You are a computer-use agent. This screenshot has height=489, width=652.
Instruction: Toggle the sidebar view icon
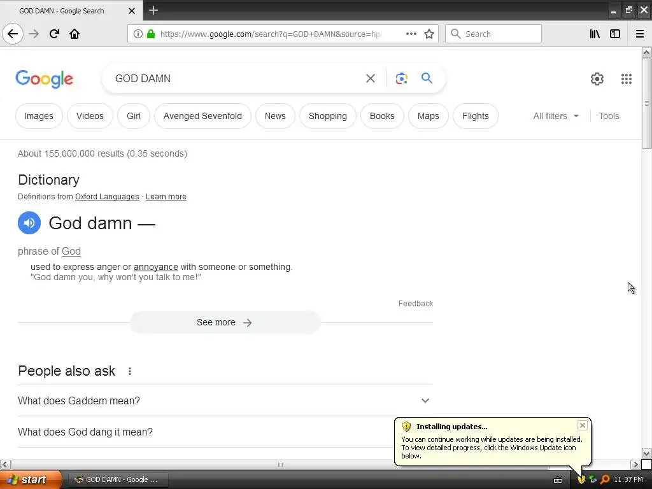click(x=615, y=34)
